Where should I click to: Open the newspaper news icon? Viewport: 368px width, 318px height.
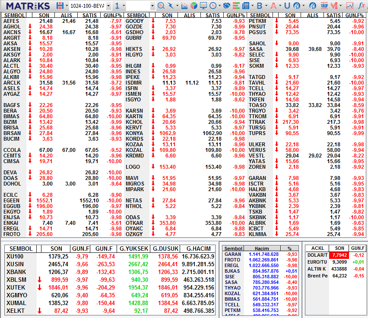point(245,5)
